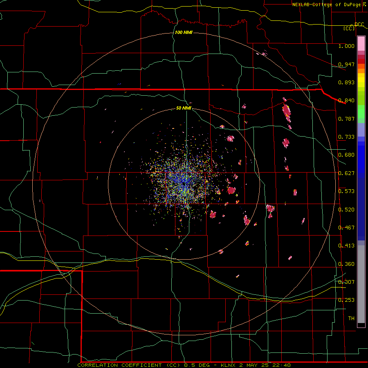This screenshot has height=368, width=368.
Task: Click the 0.467 color scale label
Action: (346, 228)
